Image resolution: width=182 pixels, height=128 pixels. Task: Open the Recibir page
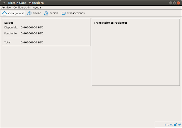[51, 13]
